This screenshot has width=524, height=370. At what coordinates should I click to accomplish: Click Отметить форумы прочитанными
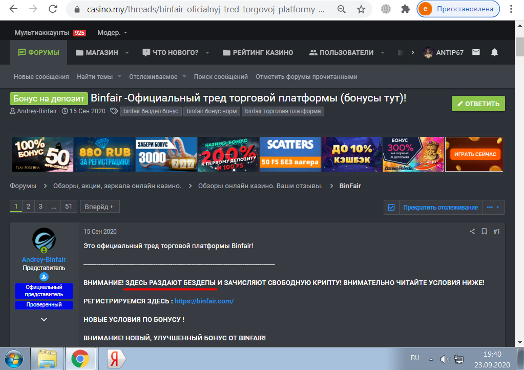[x=306, y=77]
